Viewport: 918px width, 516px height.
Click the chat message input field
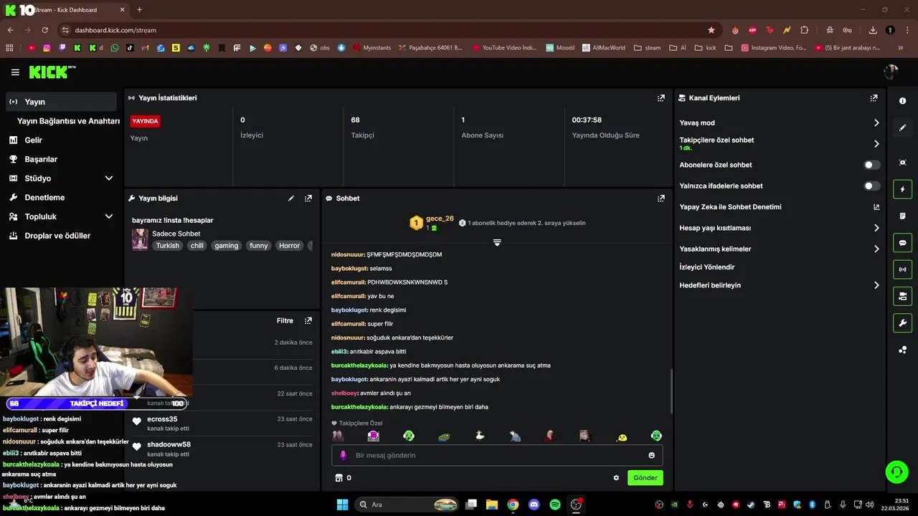tap(497, 455)
